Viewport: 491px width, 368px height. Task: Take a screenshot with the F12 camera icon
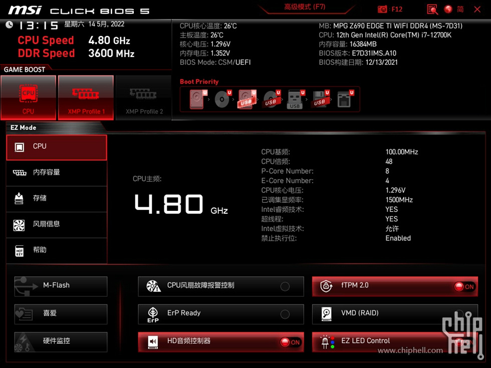click(x=382, y=10)
